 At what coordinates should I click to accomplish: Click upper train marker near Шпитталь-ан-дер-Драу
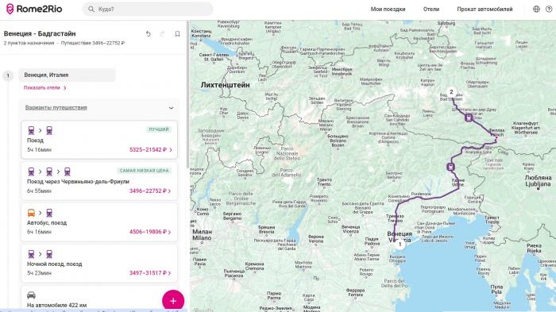pyautogui.click(x=469, y=117)
